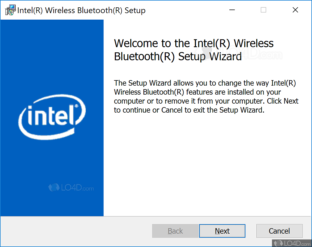Image resolution: width=312 pixels, height=247 pixels.
Task: Cancel the Setup Wizard
Action: [279, 231]
